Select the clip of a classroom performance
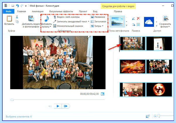 [133, 89]
